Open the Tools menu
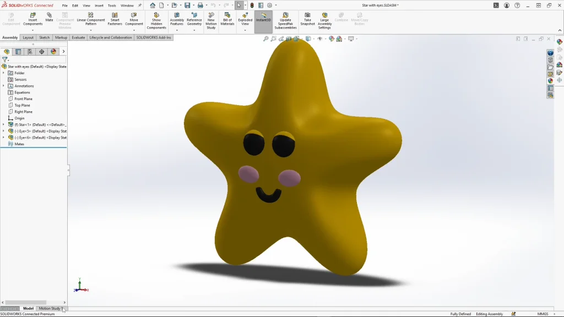This screenshot has width=564, height=317. point(112,5)
